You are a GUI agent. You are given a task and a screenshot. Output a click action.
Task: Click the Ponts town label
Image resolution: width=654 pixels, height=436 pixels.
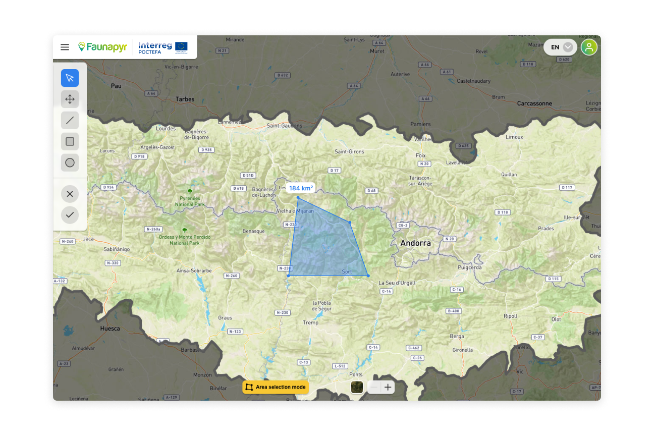click(356, 374)
